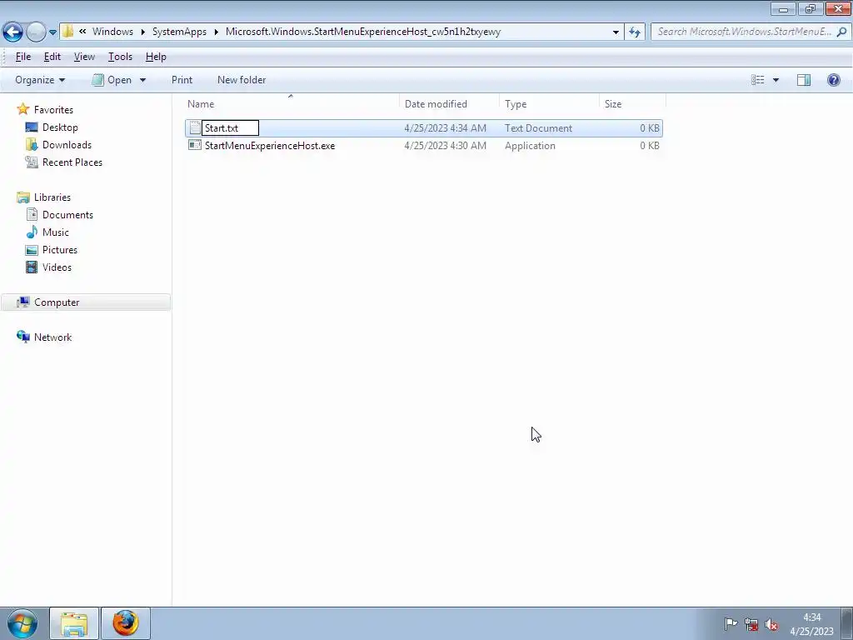
Task: Click the Start.txt rename field
Action: (230, 128)
